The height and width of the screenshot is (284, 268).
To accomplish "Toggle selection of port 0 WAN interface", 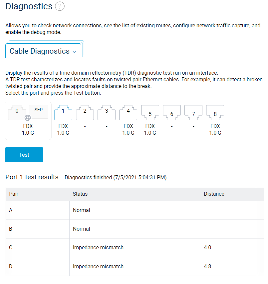I will (17, 111).
